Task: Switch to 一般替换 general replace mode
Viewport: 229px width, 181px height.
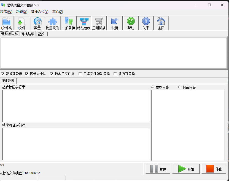Action: tap(68, 23)
